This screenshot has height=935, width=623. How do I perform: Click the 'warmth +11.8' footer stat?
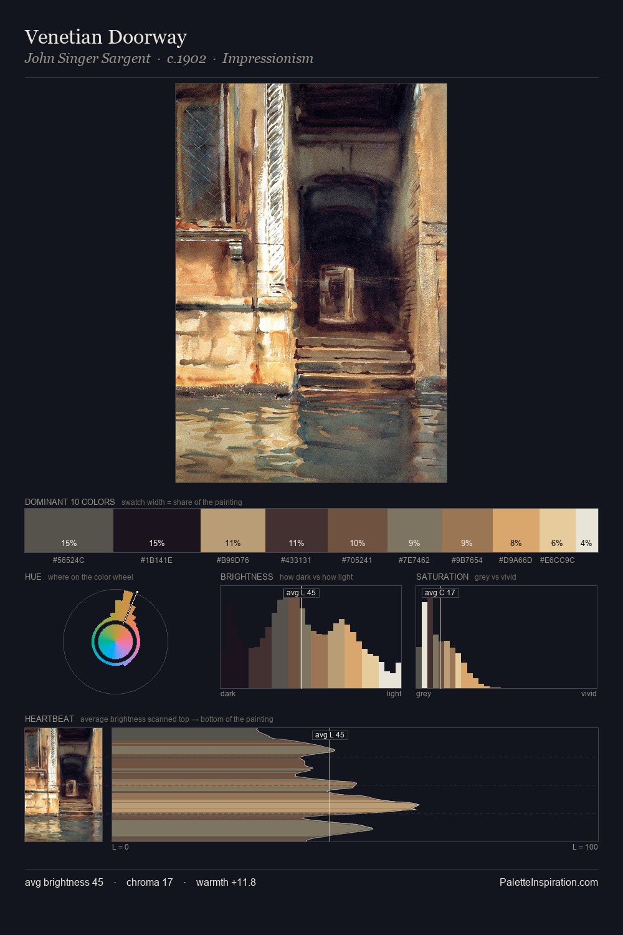(x=226, y=882)
